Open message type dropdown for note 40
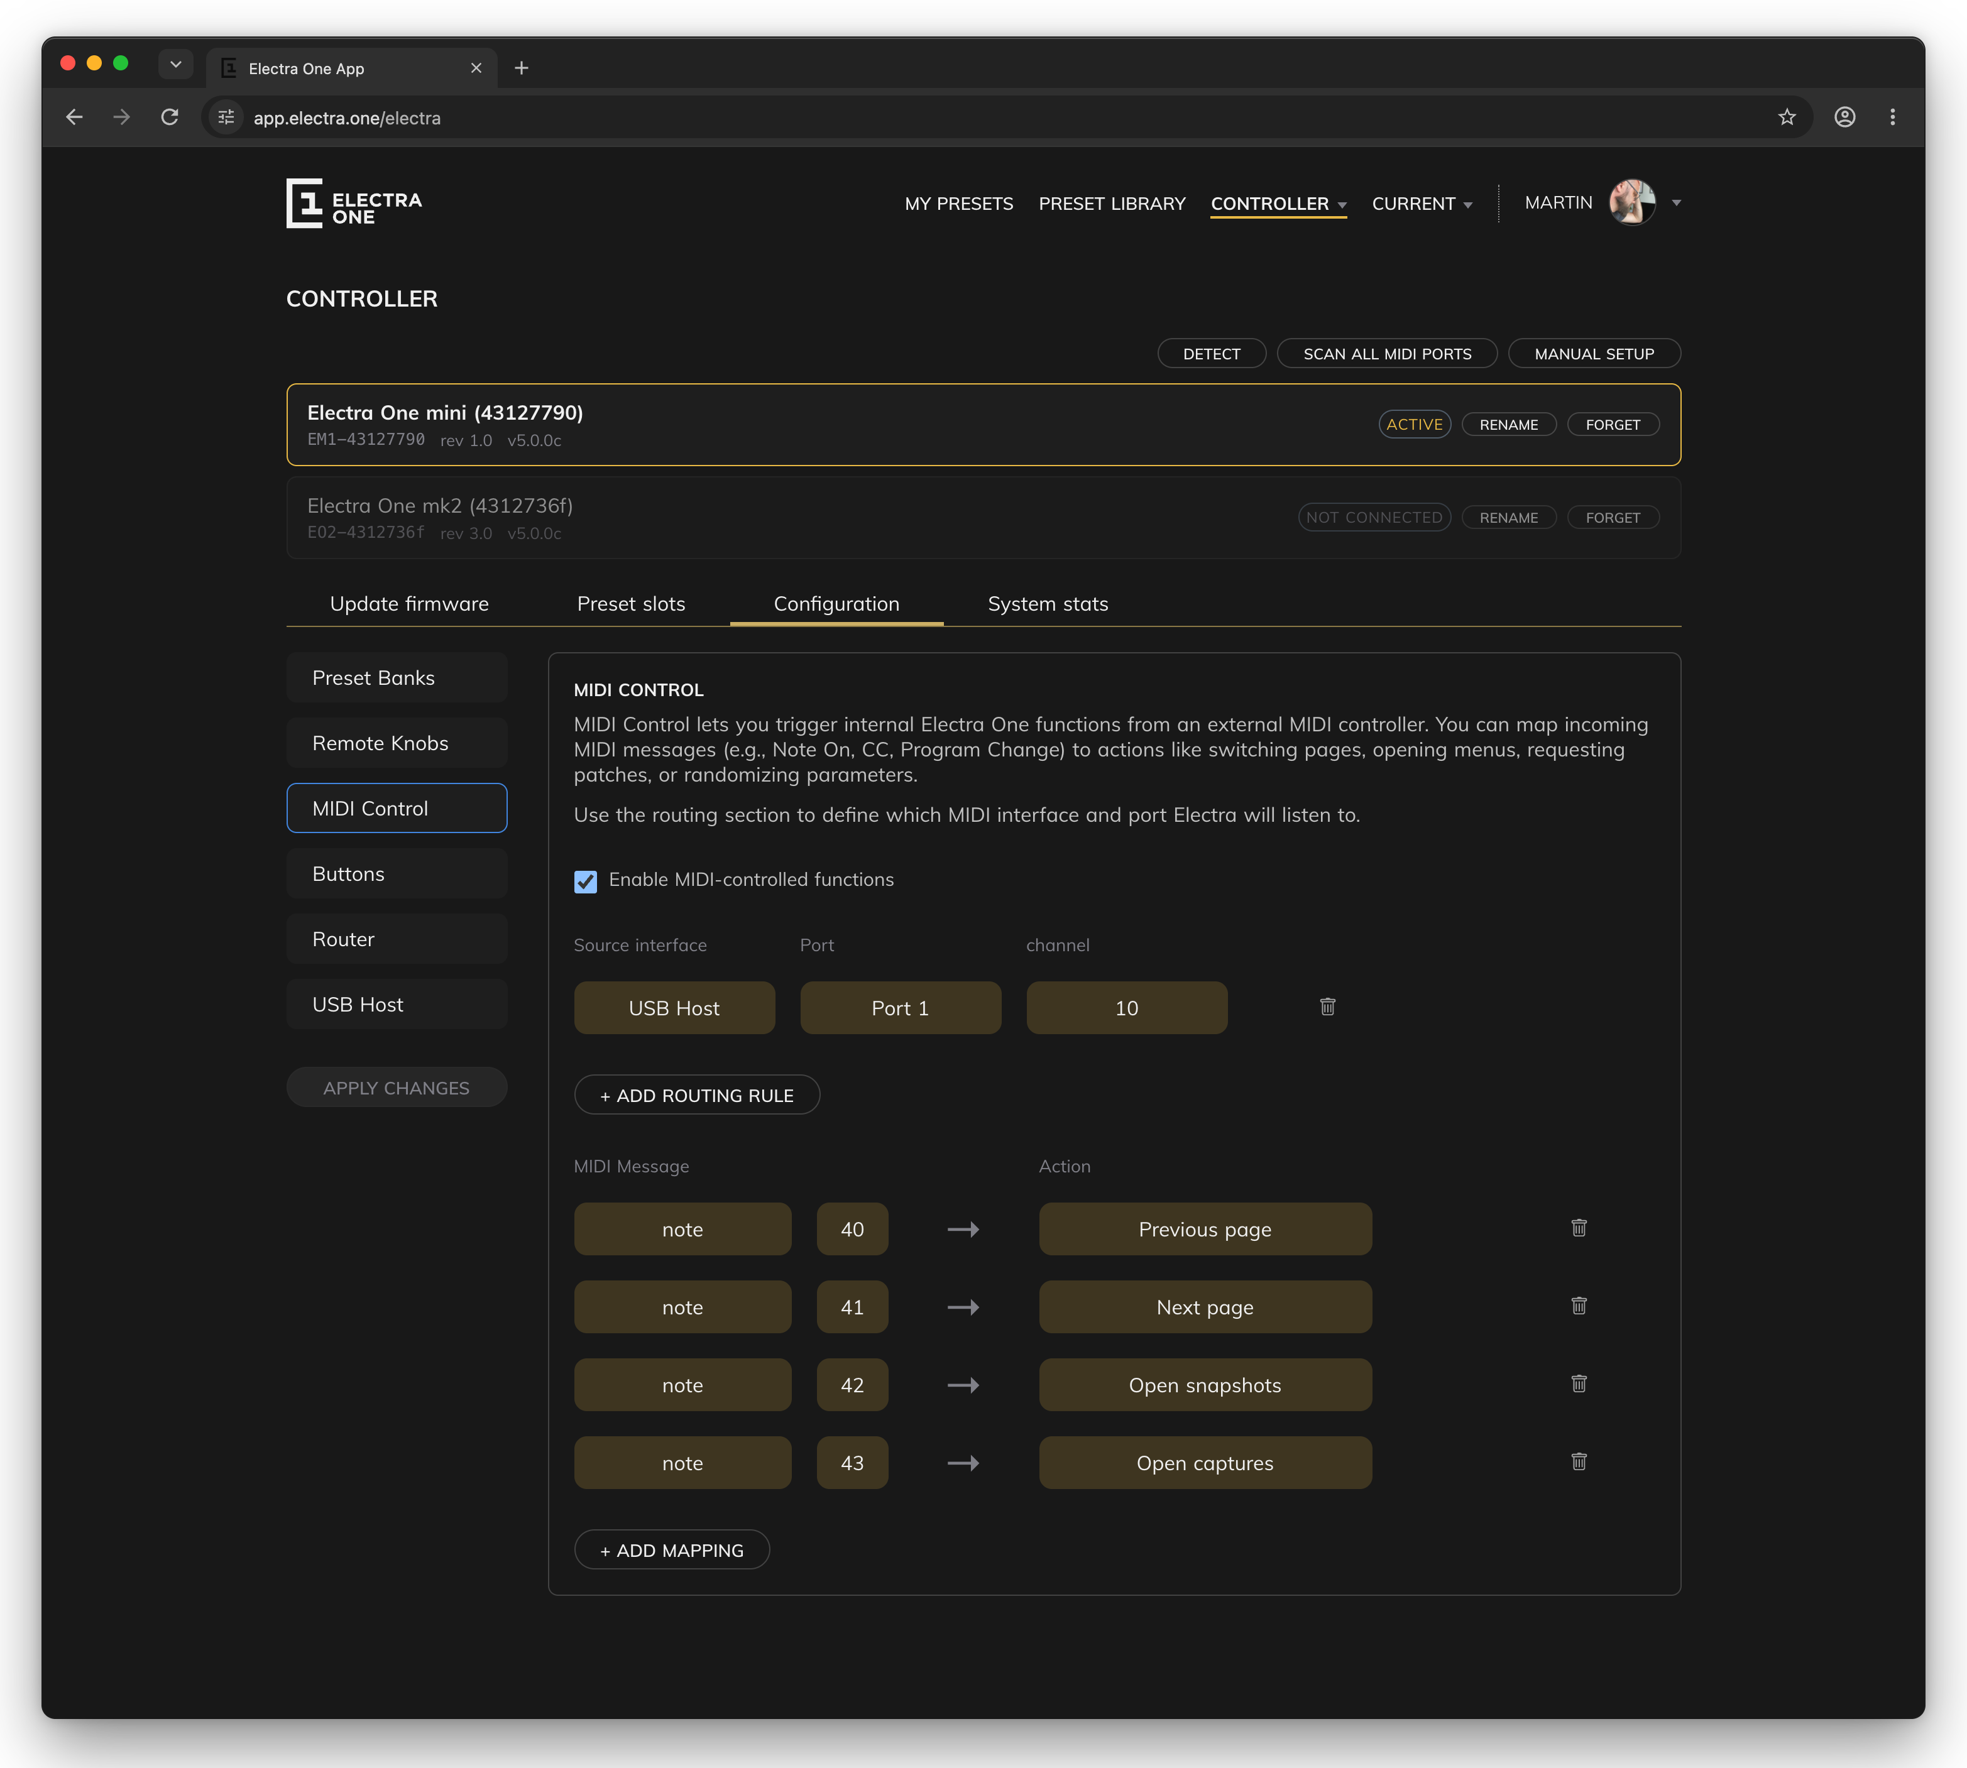This screenshot has height=1768, width=1967. 682,1229
